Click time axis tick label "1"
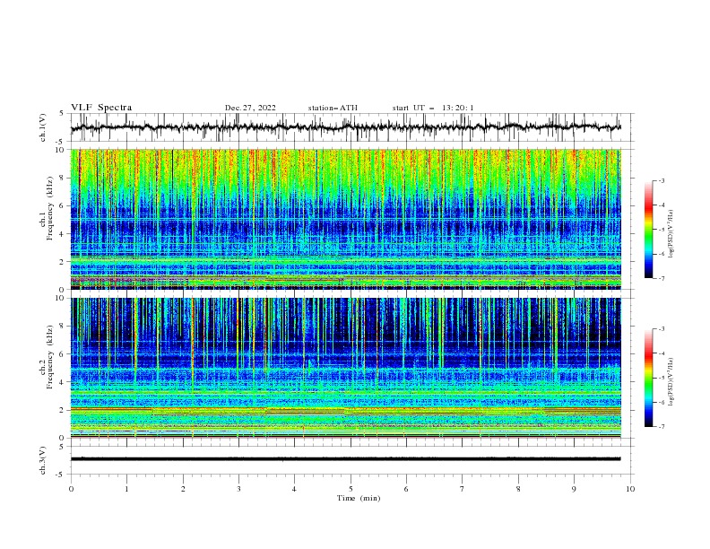The height and width of the screenshot is (549, 710). pos(126,489)
